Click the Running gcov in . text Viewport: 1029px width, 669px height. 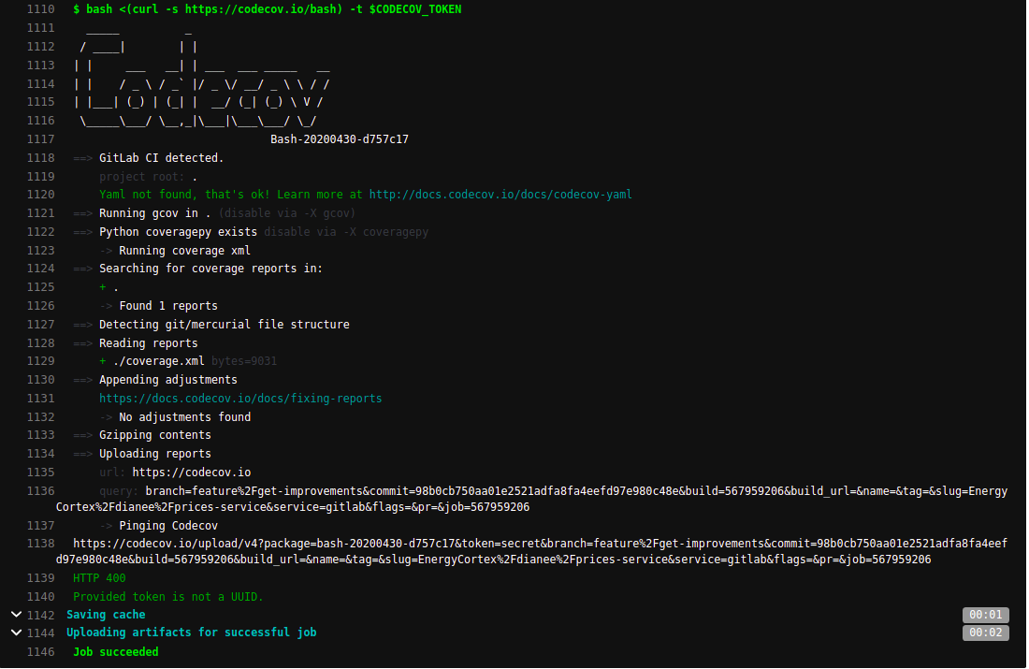pyautogui.click(x=155, y=213)
